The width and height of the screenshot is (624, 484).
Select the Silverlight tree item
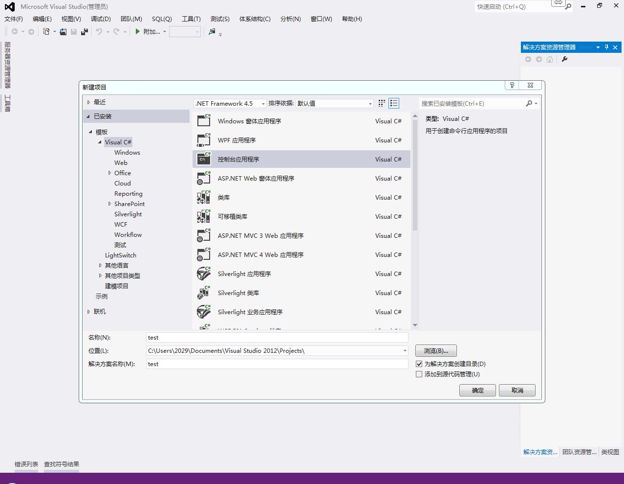tap(128, 214)
